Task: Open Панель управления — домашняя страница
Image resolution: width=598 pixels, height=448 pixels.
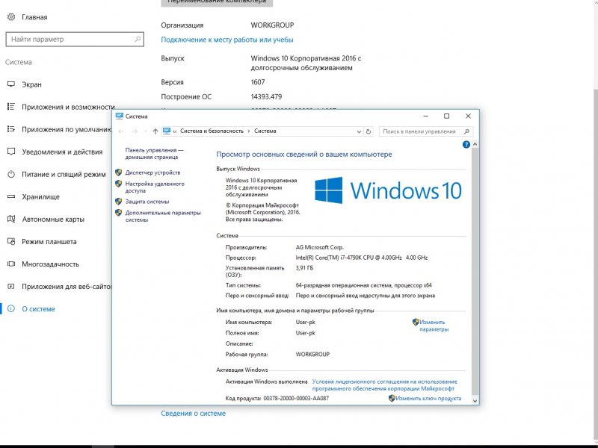Action: click(x=154, y=154)
